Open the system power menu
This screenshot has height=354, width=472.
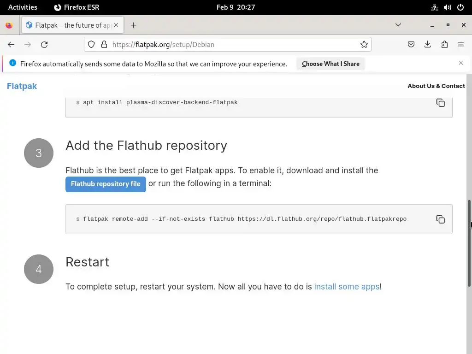click(x=460, y=7)
